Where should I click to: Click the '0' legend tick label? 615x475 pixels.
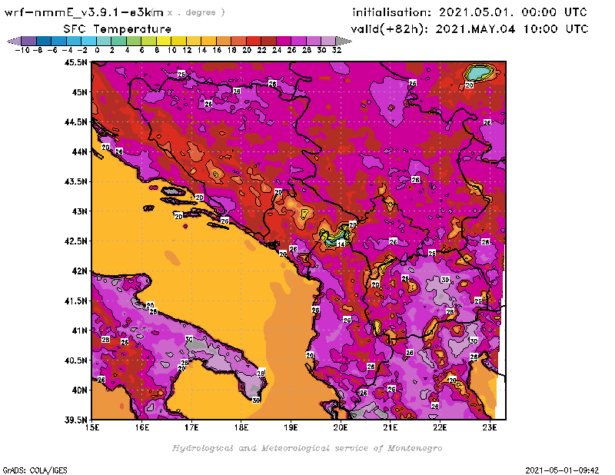click(97, 50)
